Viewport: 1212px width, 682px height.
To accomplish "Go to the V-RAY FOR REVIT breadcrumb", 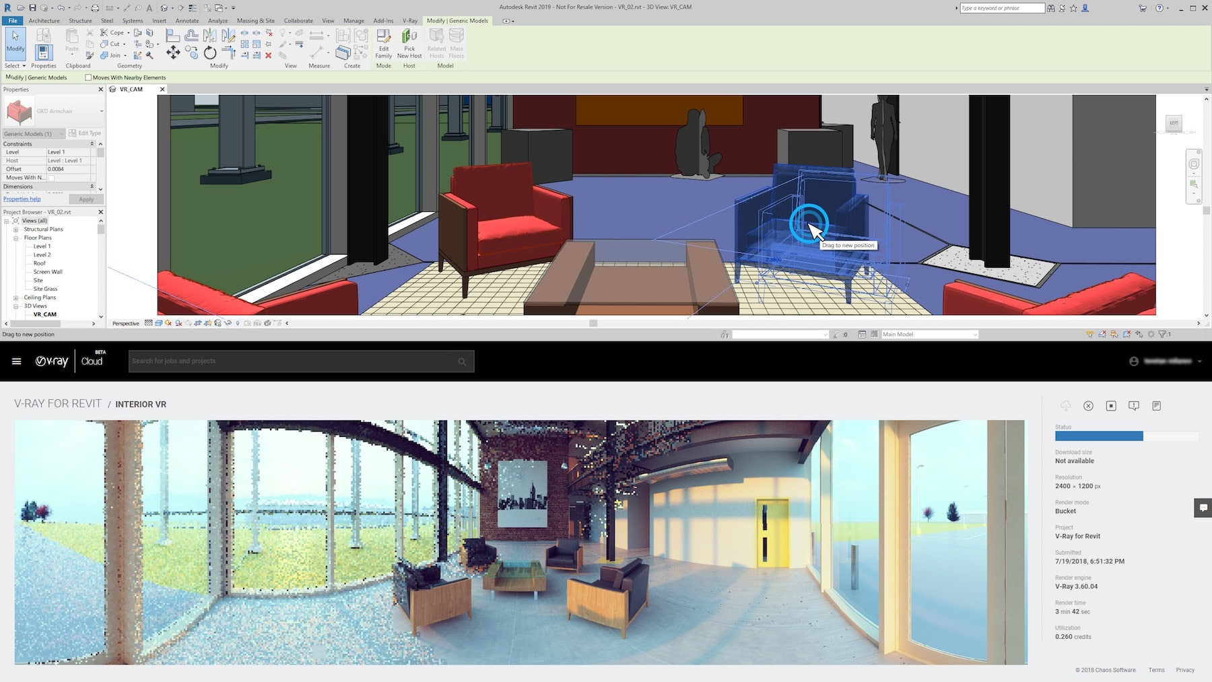I will point(58,403).
